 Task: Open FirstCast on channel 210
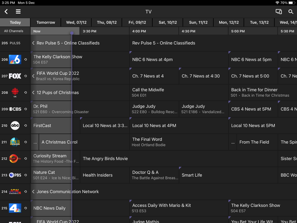(x=55, y=125)
